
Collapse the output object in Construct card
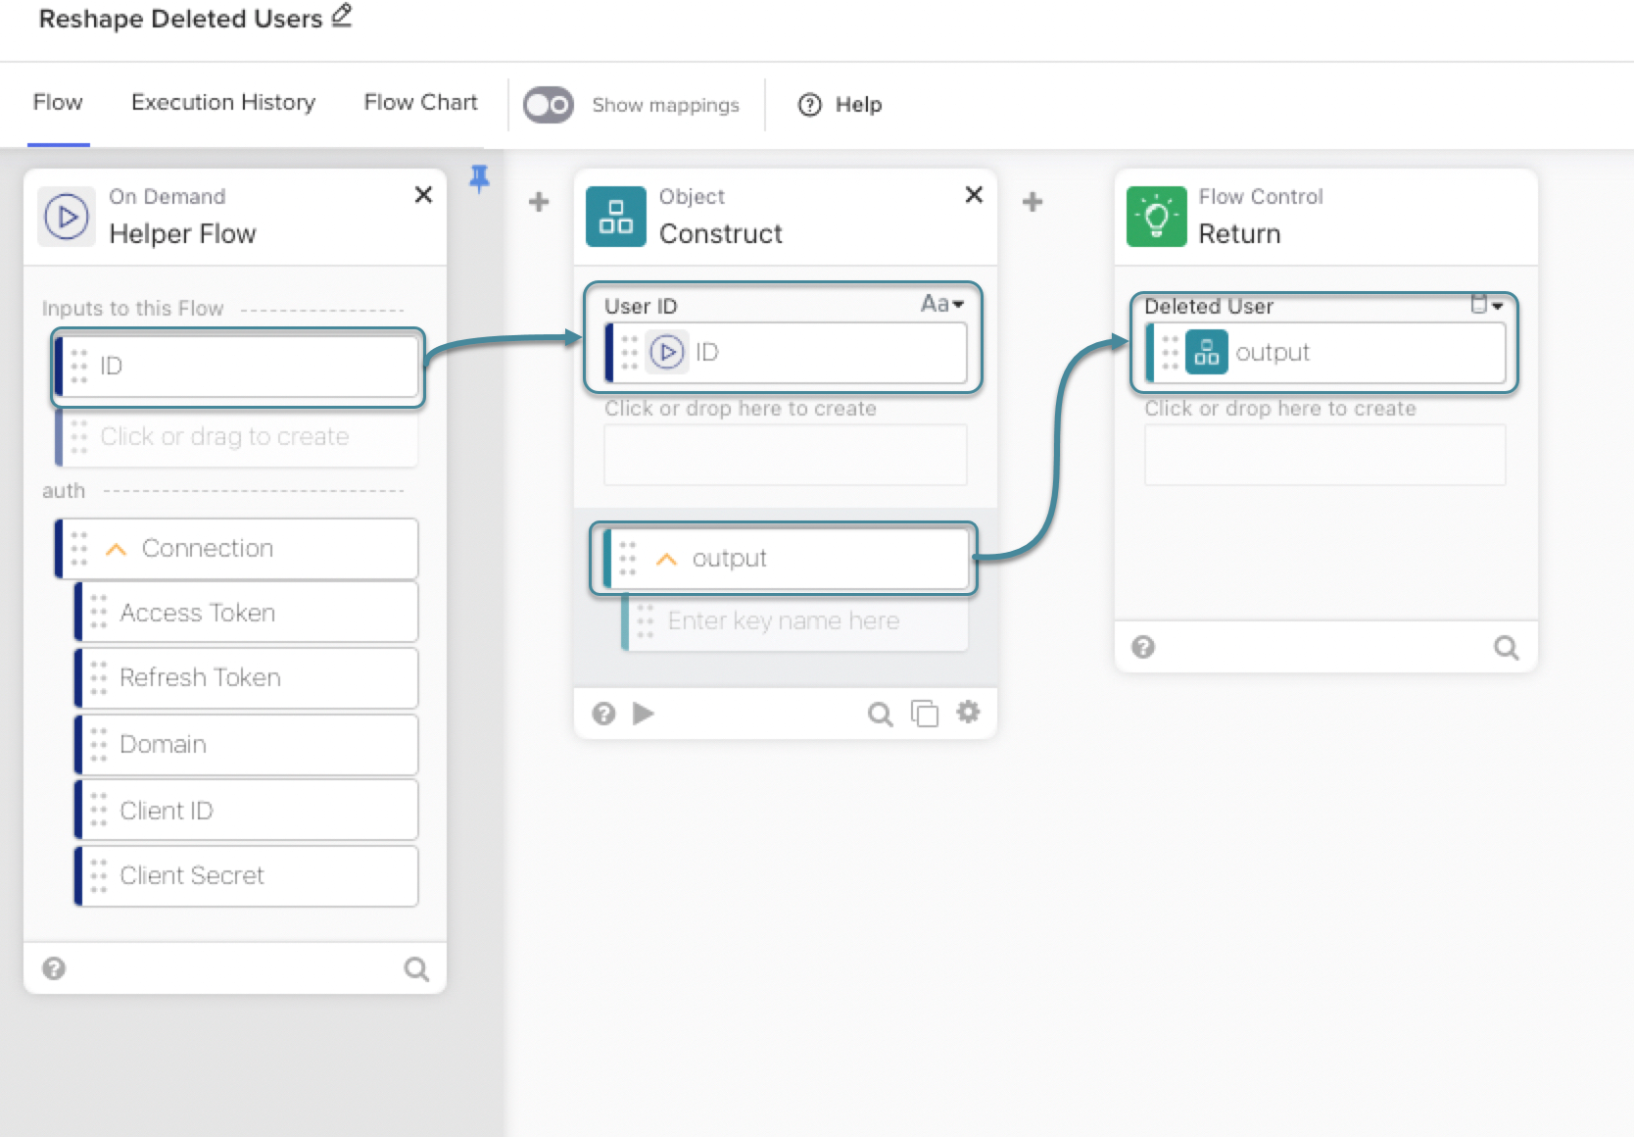pyautogui.click(x=666, y=559)
